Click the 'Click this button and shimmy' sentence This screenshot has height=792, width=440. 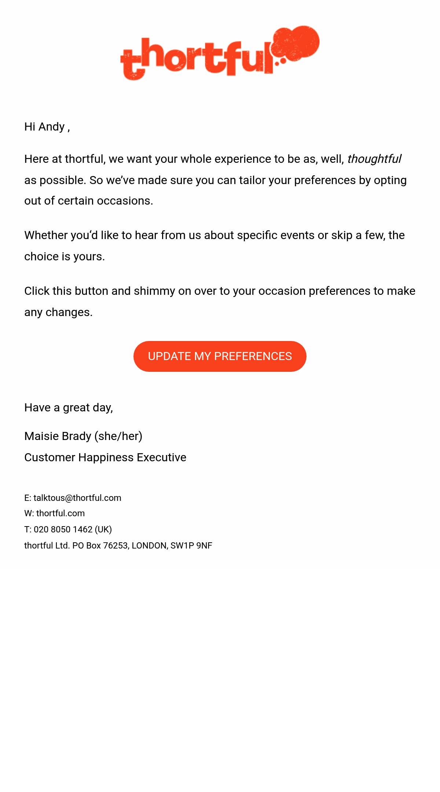[x=220, y=291]
